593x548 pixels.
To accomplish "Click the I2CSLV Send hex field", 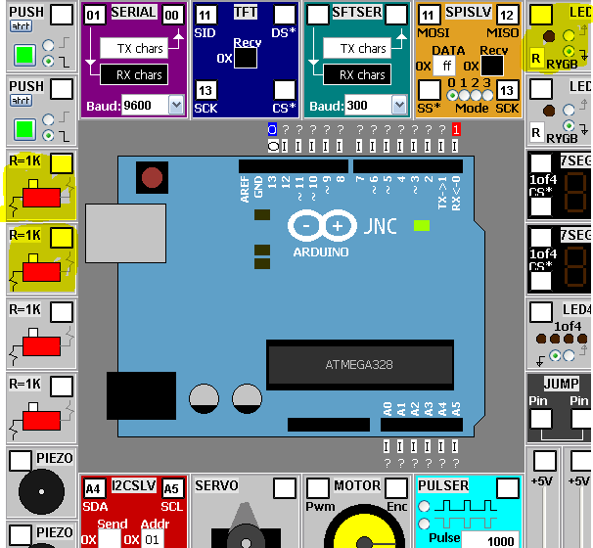I will (110, 539).
